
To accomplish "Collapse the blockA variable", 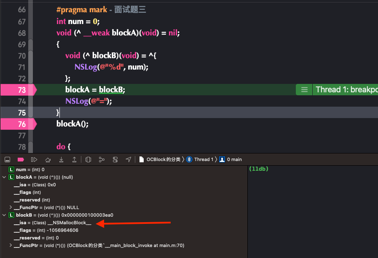I will 4,177.
